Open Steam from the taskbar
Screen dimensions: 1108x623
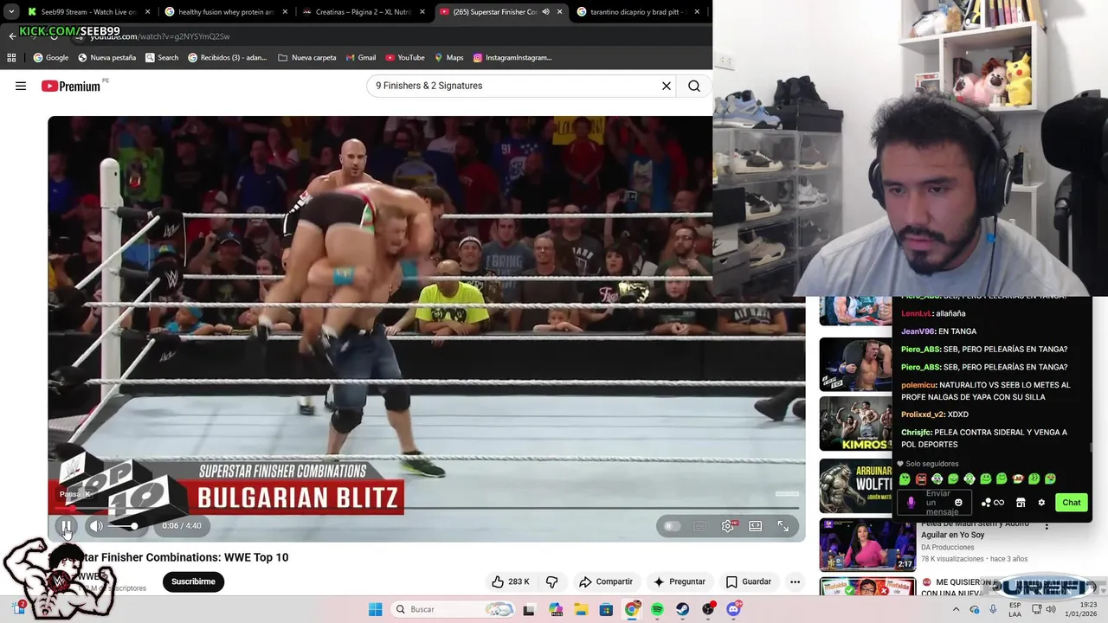(x=683, y=609)
